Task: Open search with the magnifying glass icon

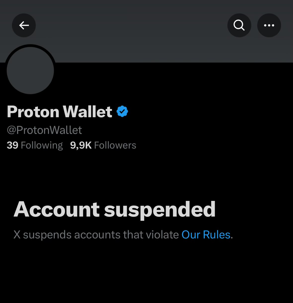Action: (x=239, y=25)
